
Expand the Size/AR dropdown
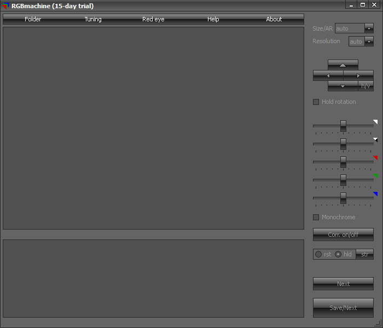tap(369, 28)
